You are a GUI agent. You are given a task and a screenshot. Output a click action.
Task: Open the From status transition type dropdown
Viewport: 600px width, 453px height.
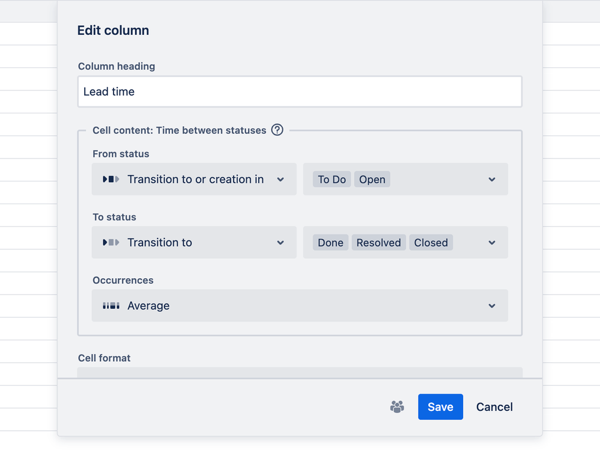click(194, 179)
